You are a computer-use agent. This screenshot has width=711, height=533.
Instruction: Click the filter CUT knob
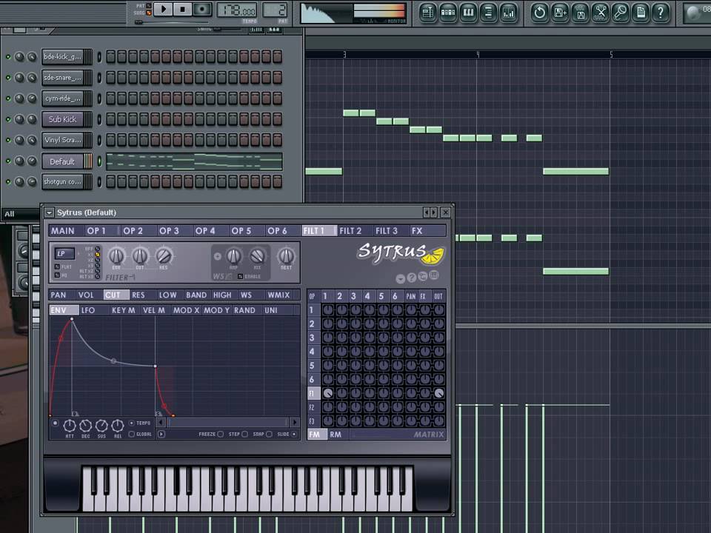(140, 256)
